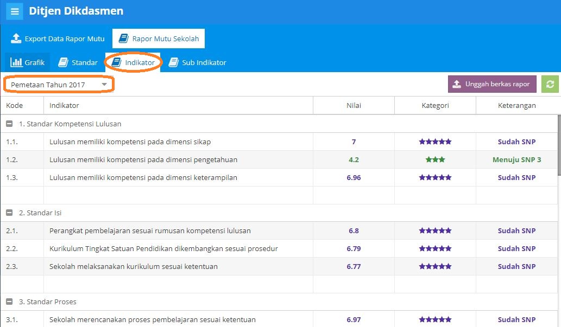Click 'Sekolah melaksanakan kurikulum sesuai ketentuan'
561x327 pixels.
click(134, 267)
